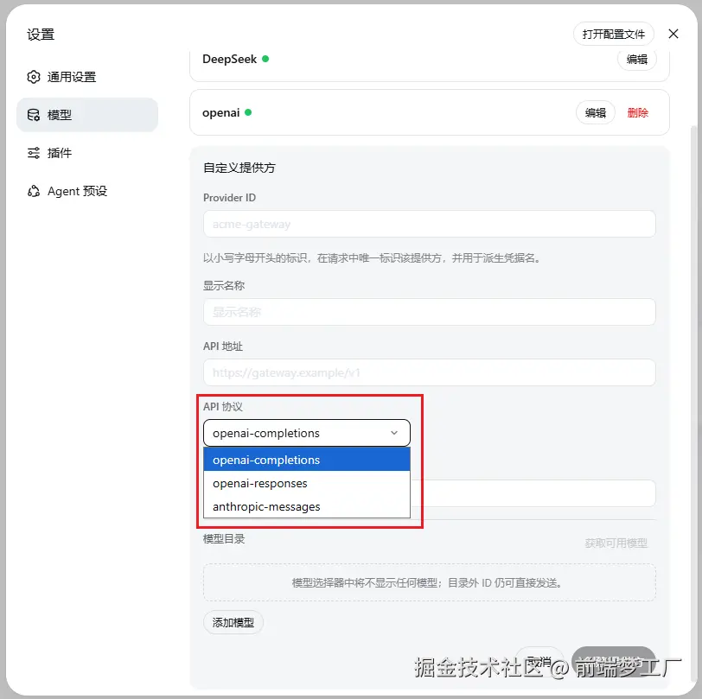Viewport: 702px width, 699px height.
Task: Select the 模型 section in the sidebar
Action: (x=86, y=115)
